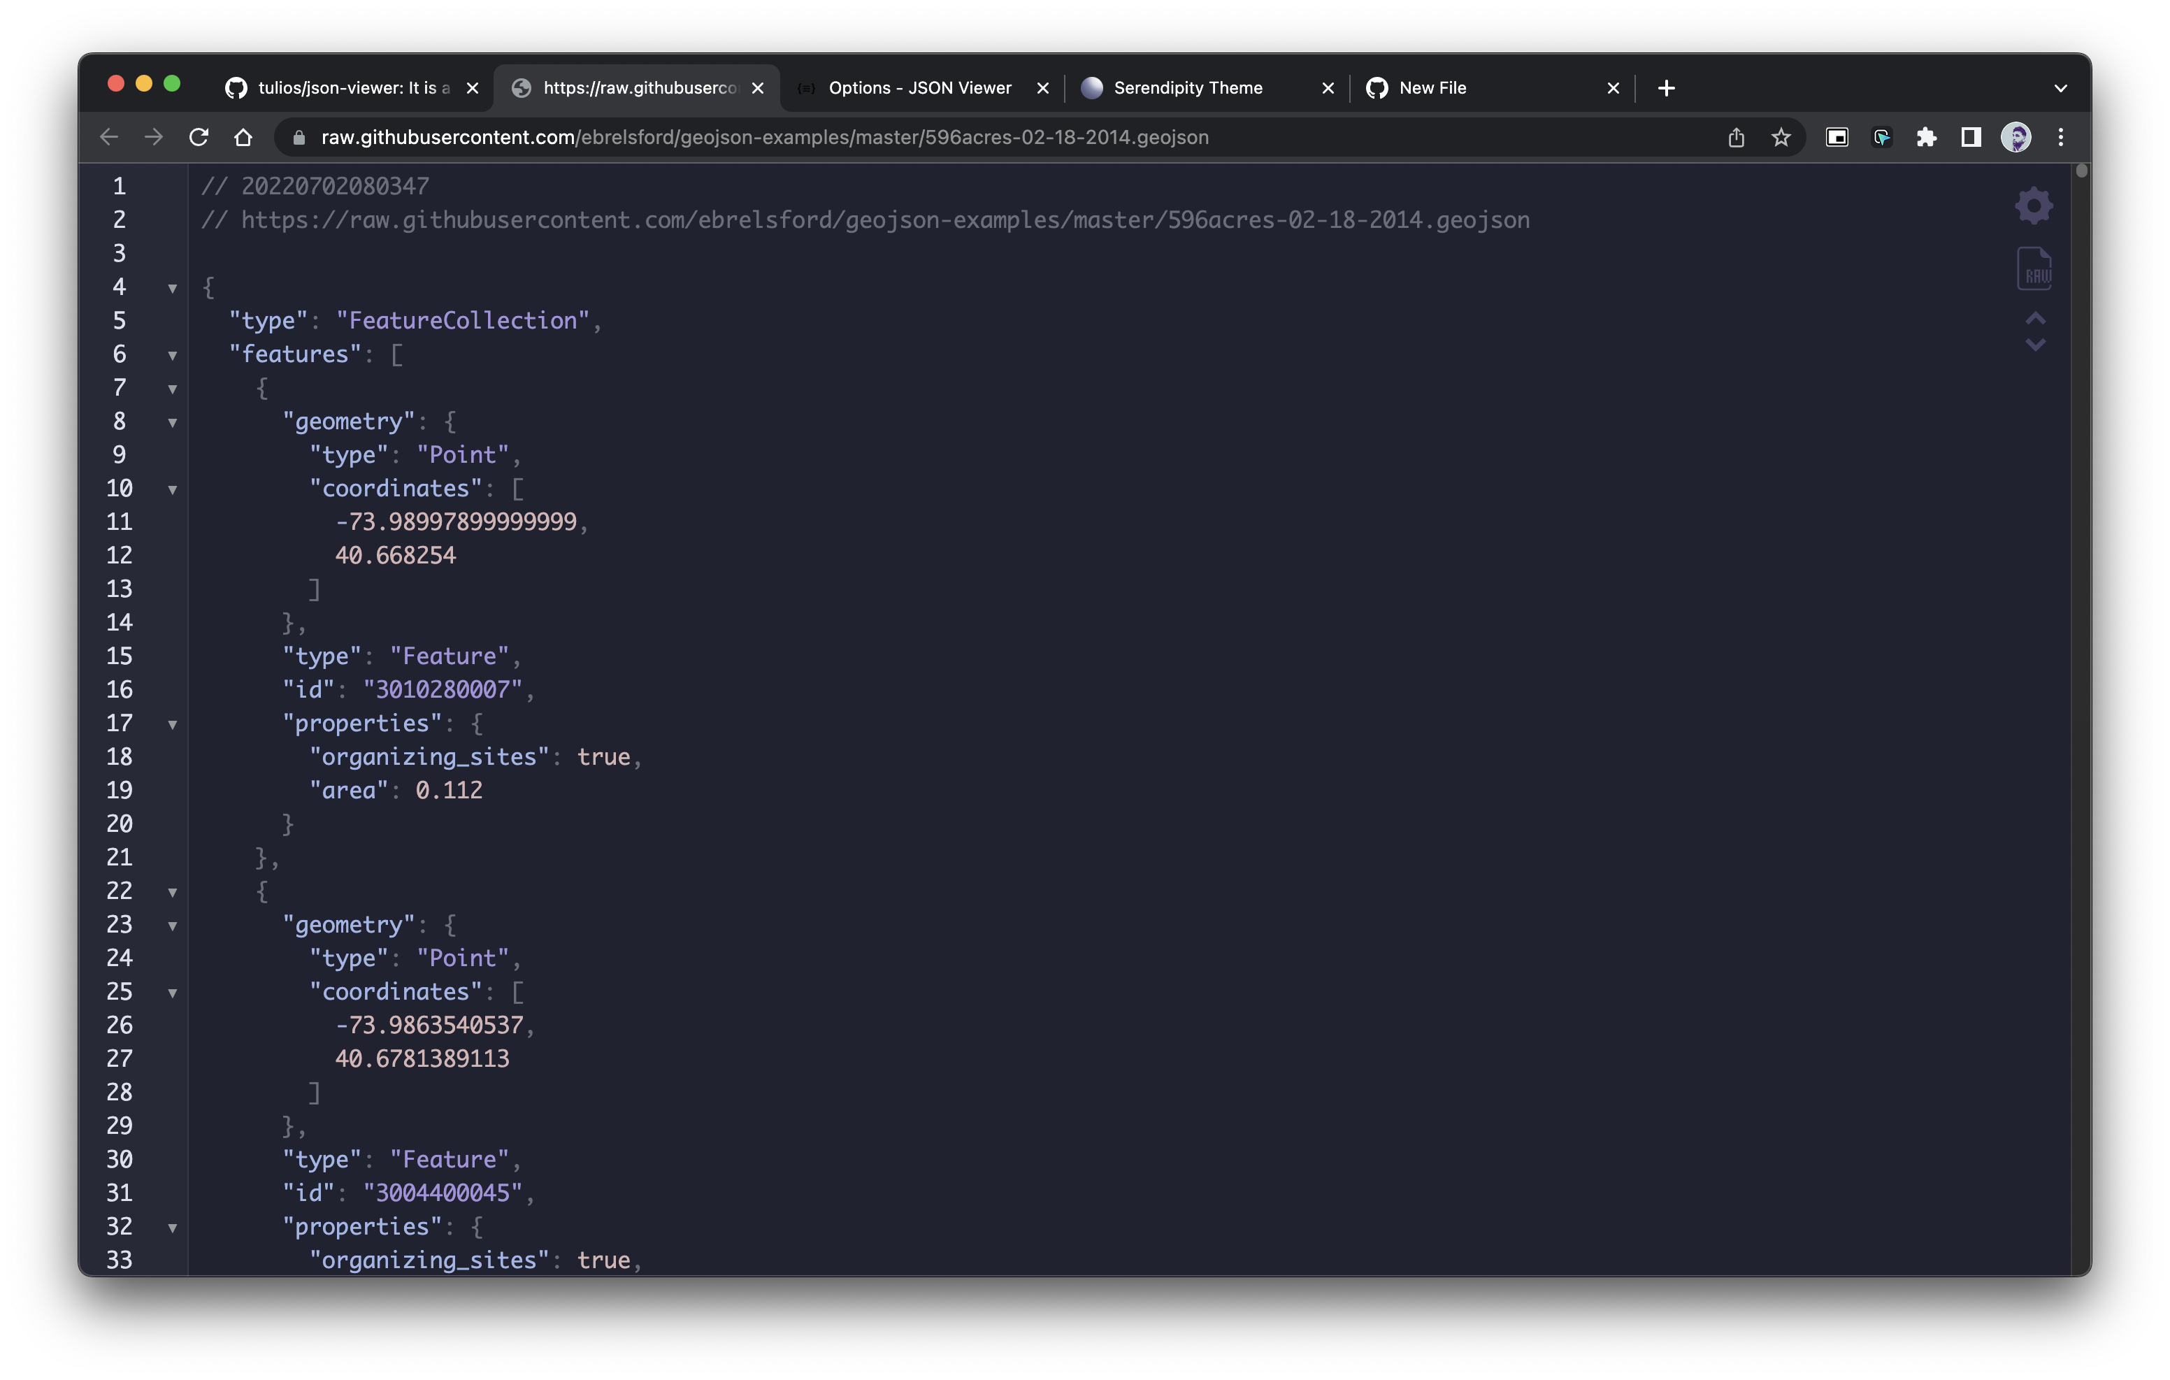Image resolution: width=2170 pixels, height=1380 pixels.
Task: Open the Extensions puzzle piece icon
Action: [1926, 137]
